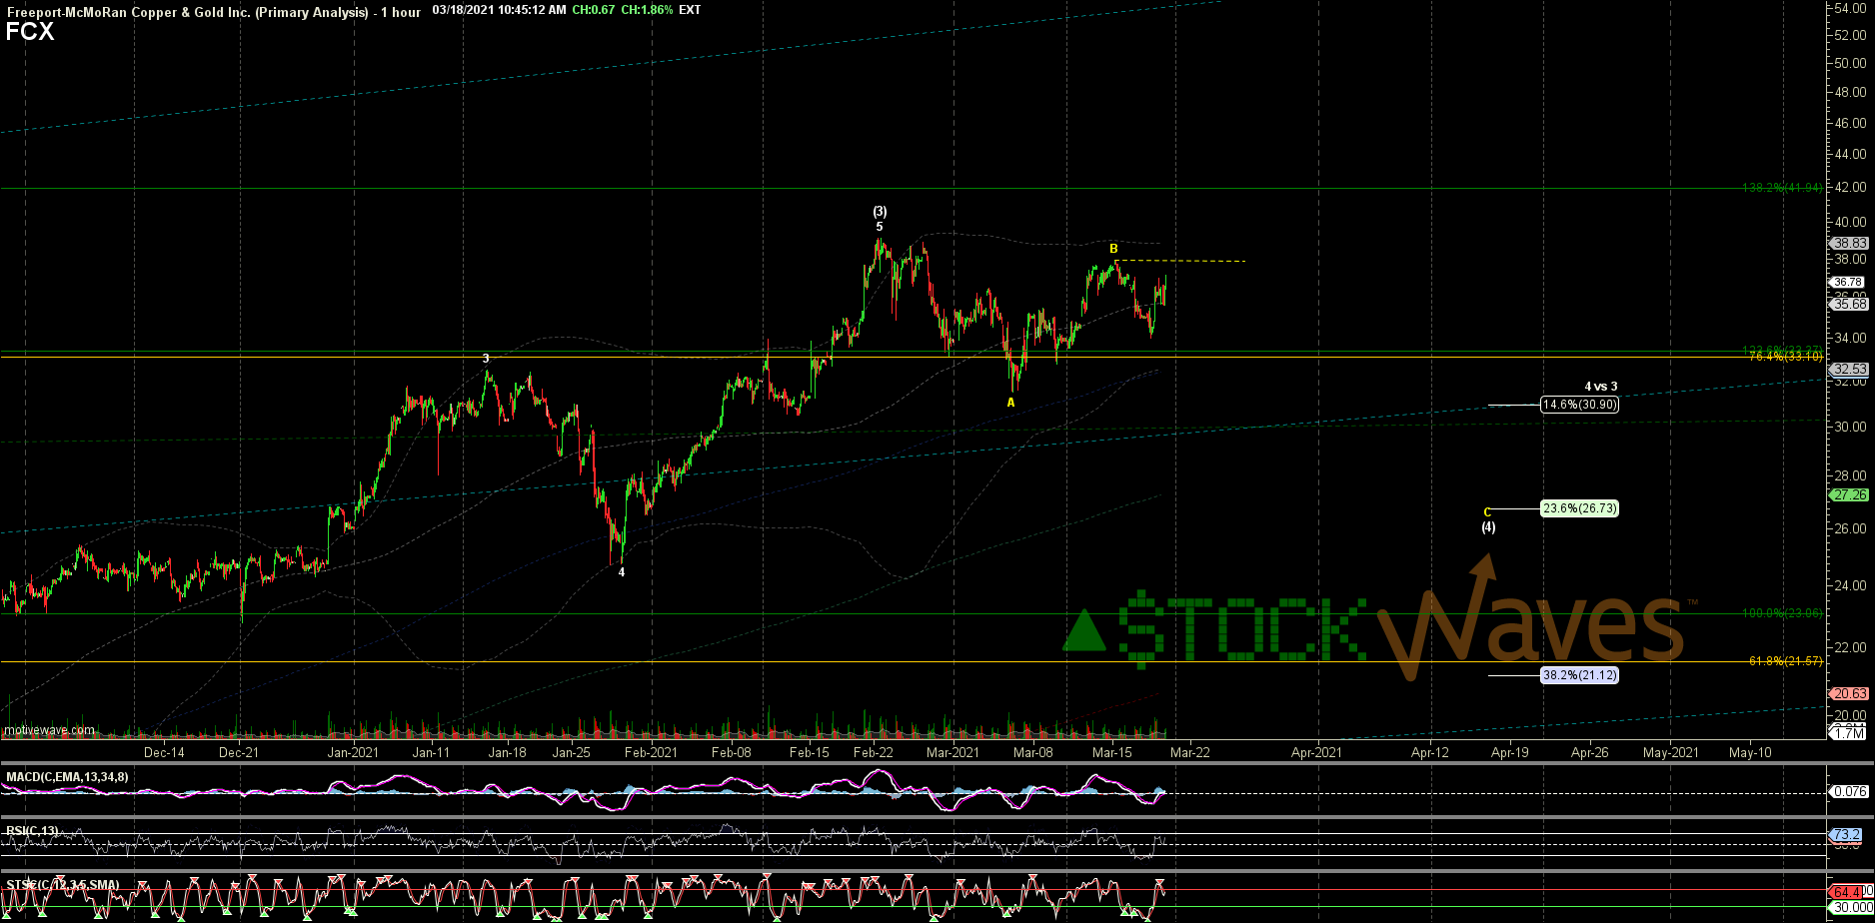Click the Apr-2021 date label
Screen dimensions: 1875x923
1316,752
